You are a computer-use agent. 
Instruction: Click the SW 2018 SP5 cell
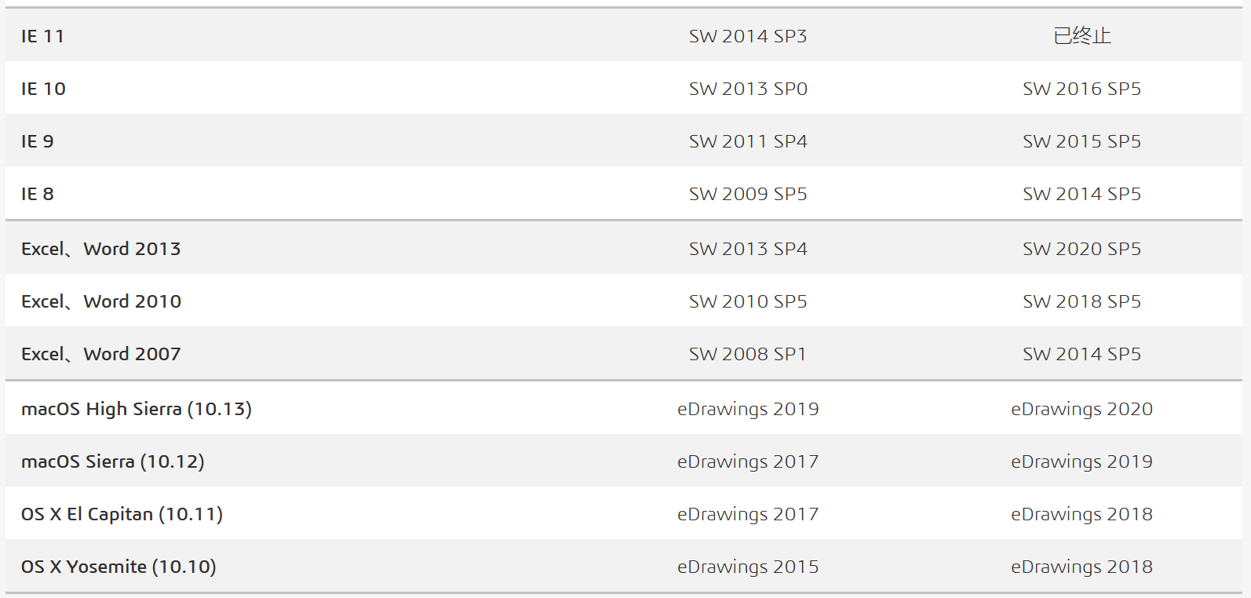[1081, 301]
